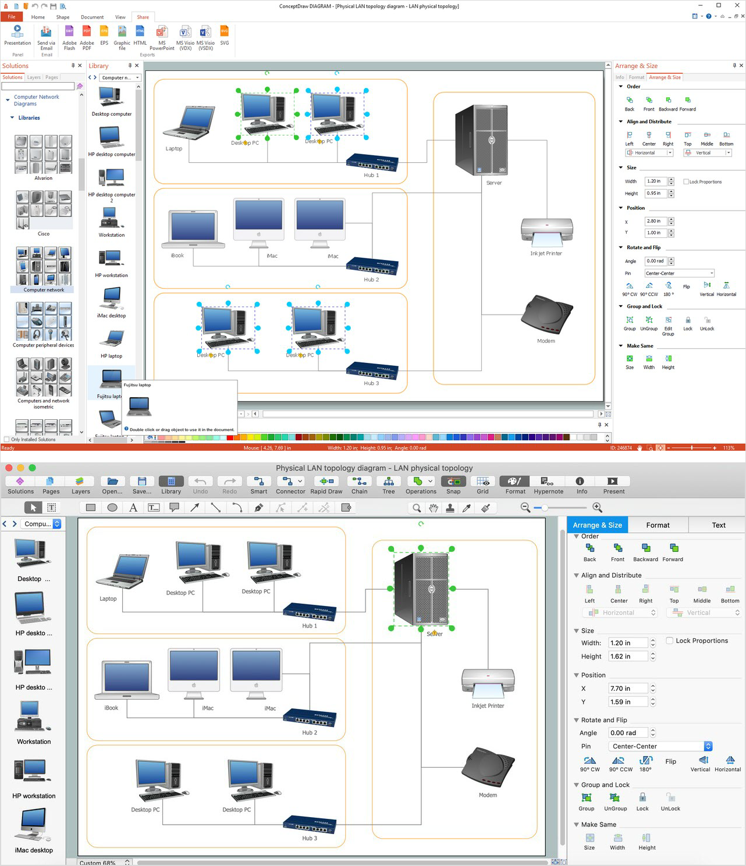Open Hypernote from the toolbar
This screenshot has width=746, height=866.
tap(548, 482)
